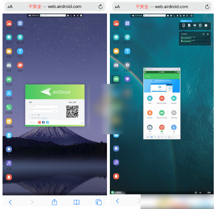Viewport: 214px width, 209px height.
Task: Open the purple diamond Premium icon, right desktop
Action: (127, 79)
